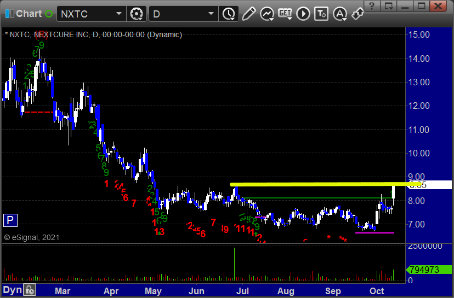
Task: Click the tall July volume spike bar
Action: coord(234,264)
